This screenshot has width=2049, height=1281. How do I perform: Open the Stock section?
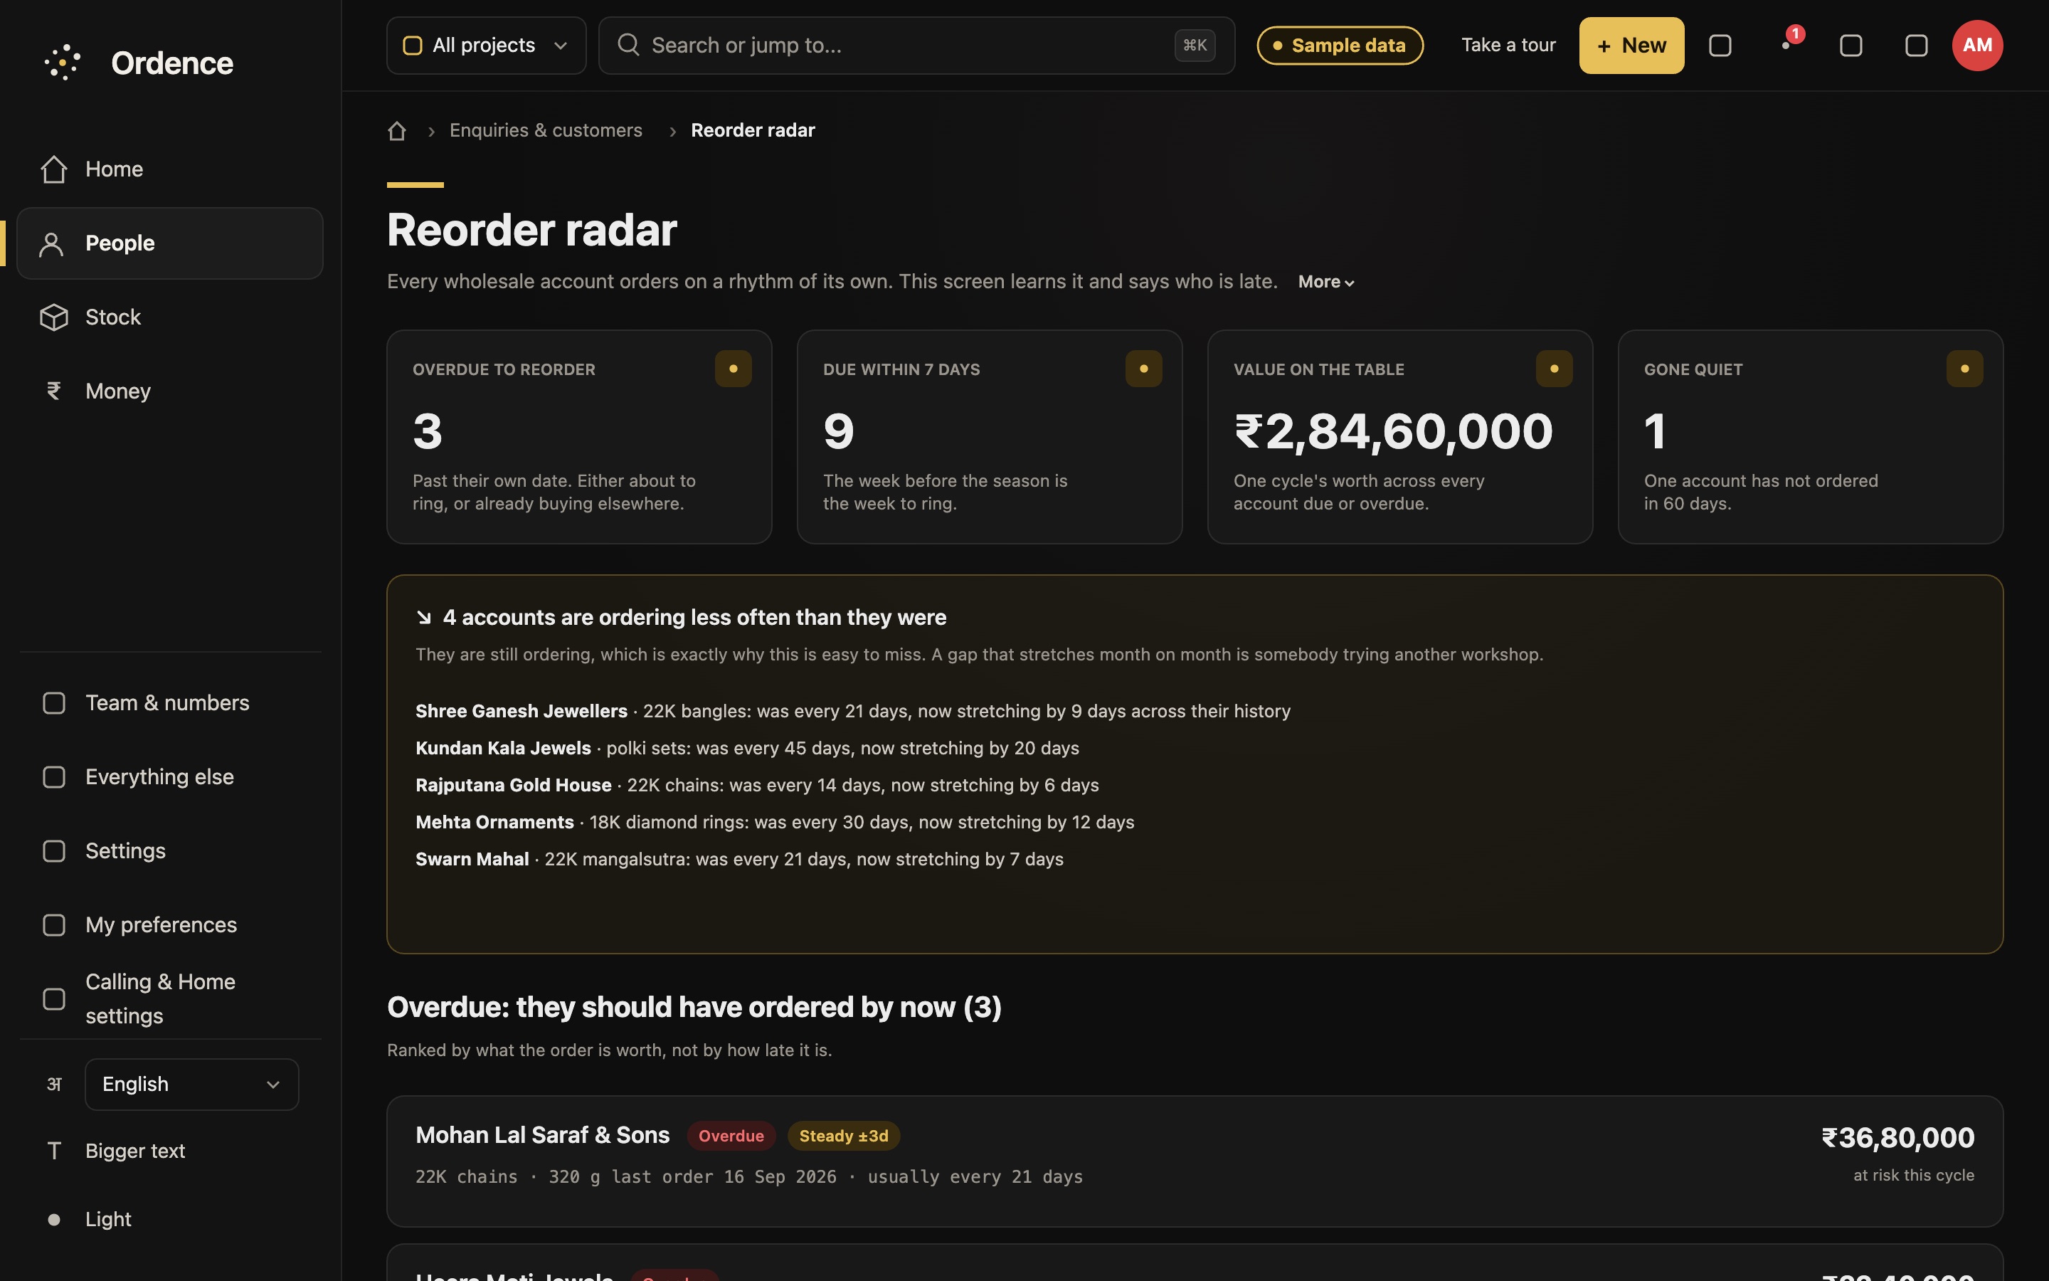pos(169,317)
